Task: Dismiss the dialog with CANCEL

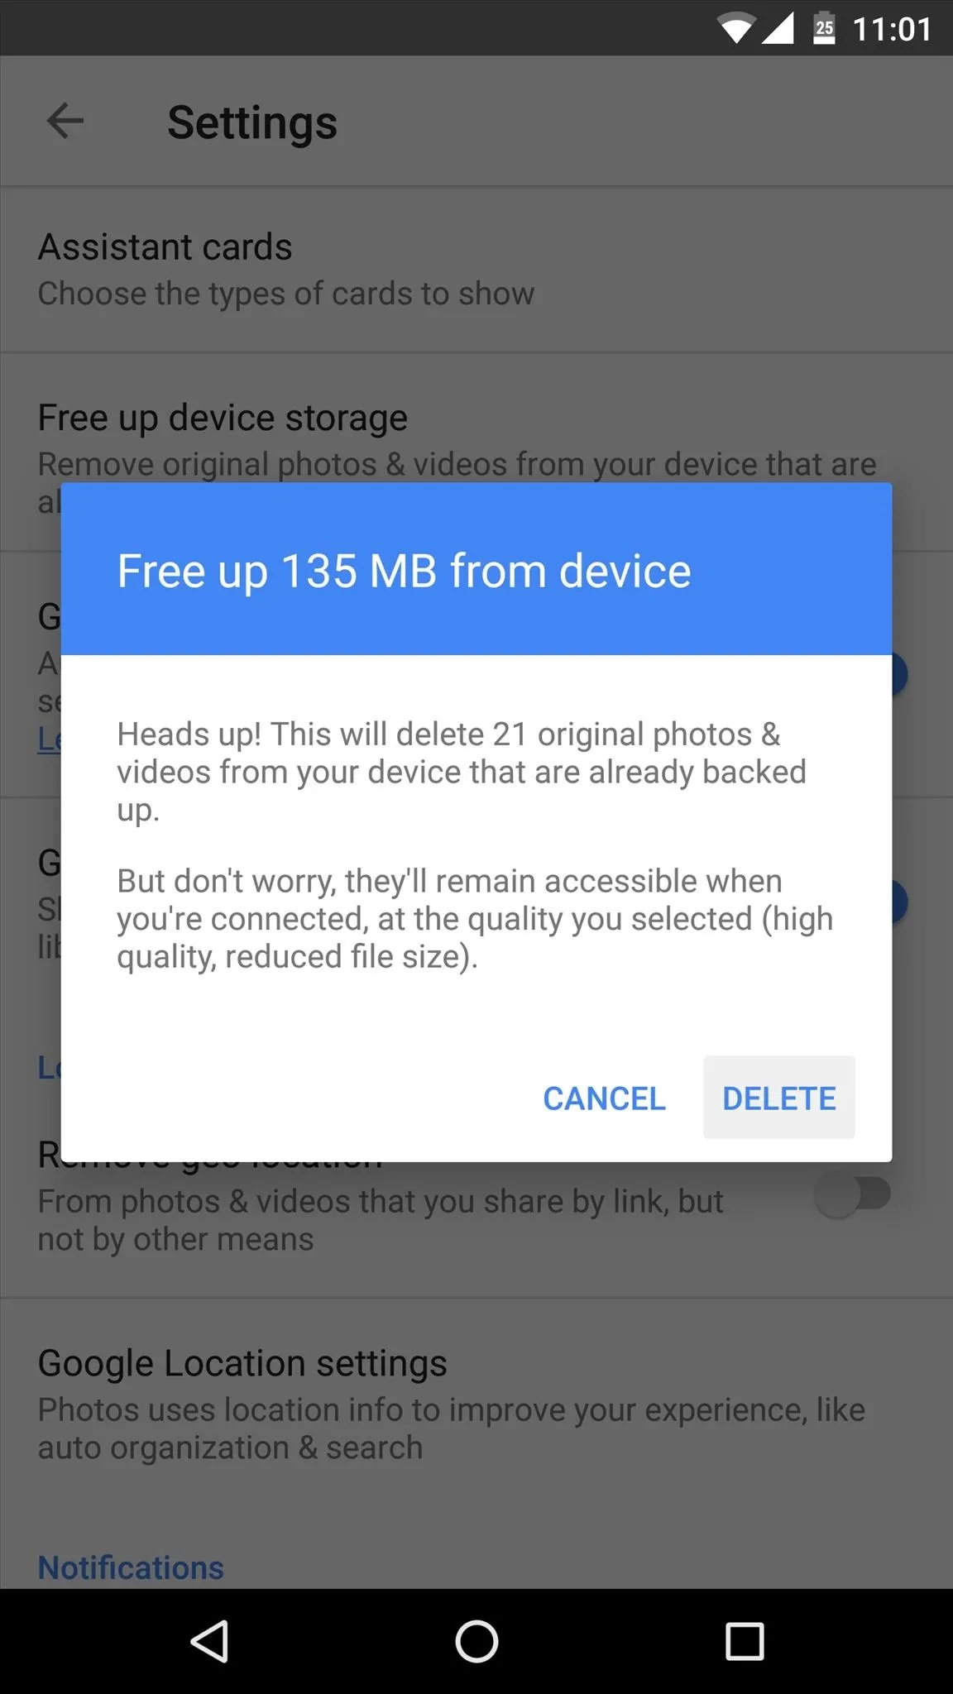Action: [x=604, y=1098]
